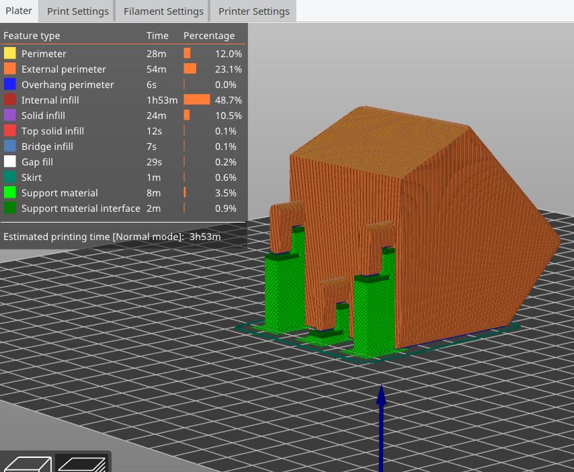Toggle the External perimeter orange swatch

point(10,69)
